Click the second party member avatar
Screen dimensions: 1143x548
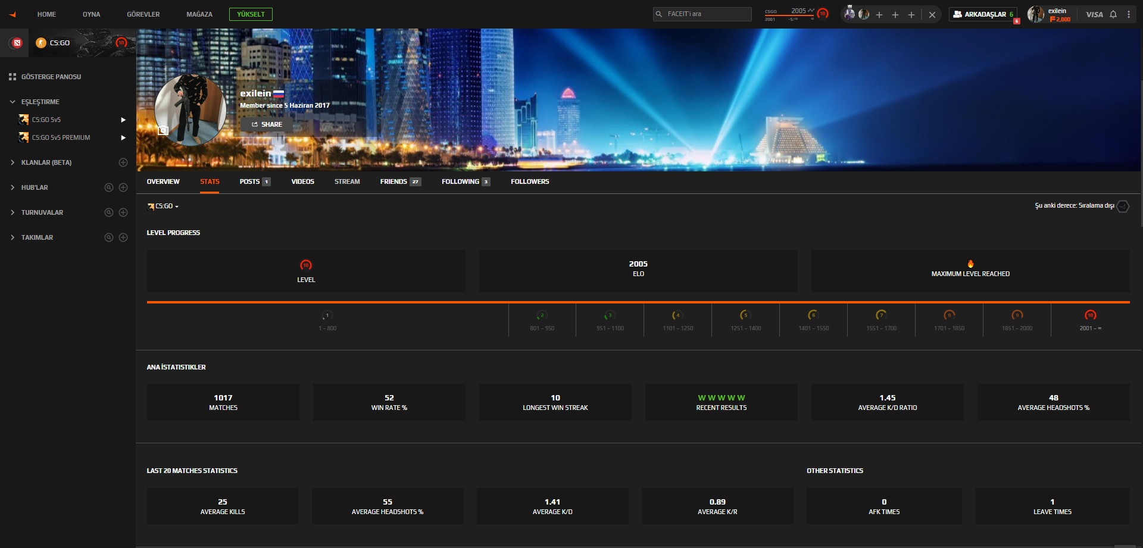(x=864, y=14)
